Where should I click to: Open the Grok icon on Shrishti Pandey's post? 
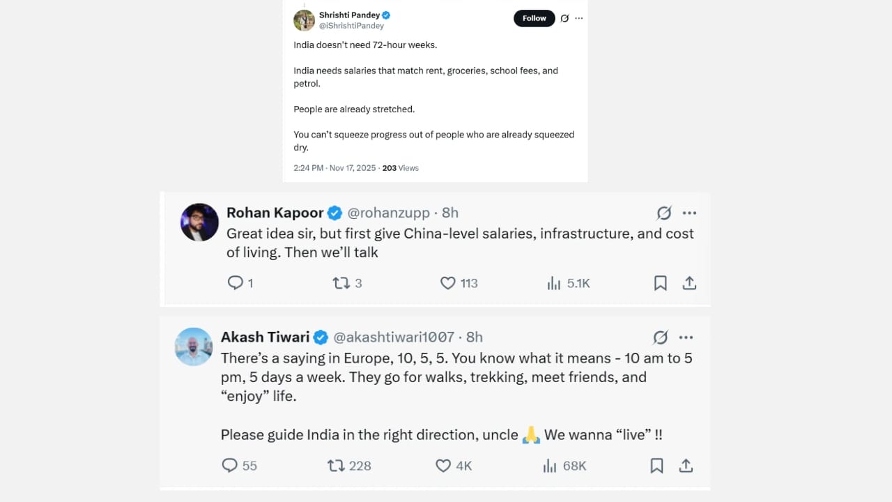click(564, 18)
